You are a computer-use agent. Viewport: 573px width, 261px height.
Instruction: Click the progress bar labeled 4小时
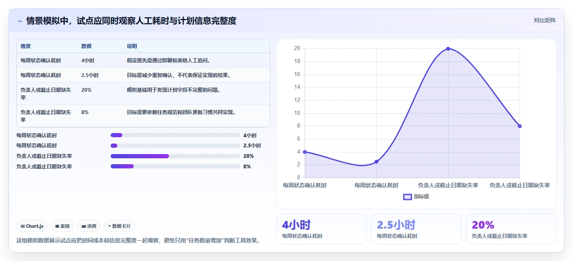tap(175, 135)
